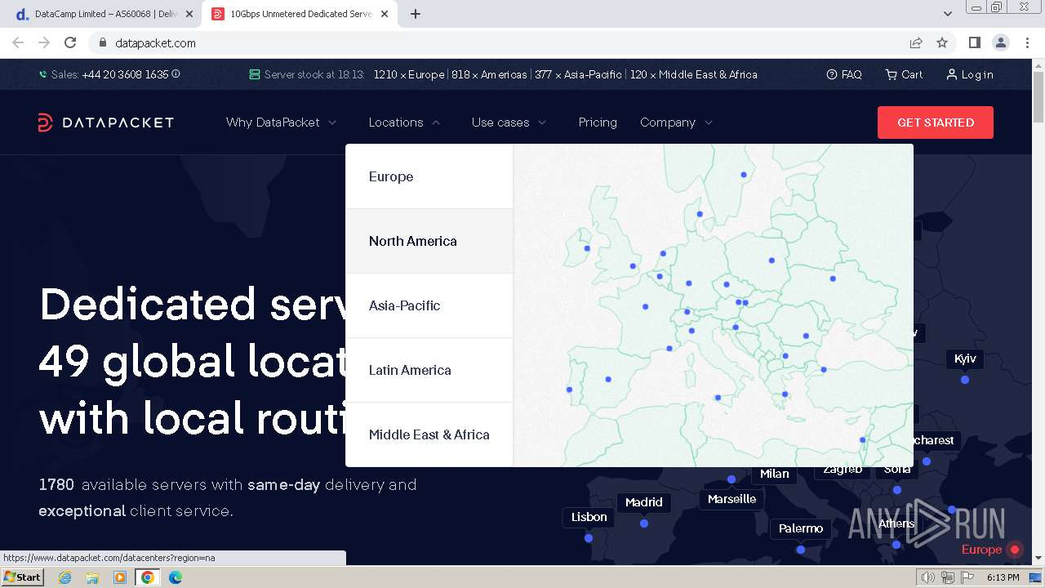Image resolution: width=1045 pixels, height=588 pixels.
Task: Select Latin America in Locations menu
Action: point(429,370)
